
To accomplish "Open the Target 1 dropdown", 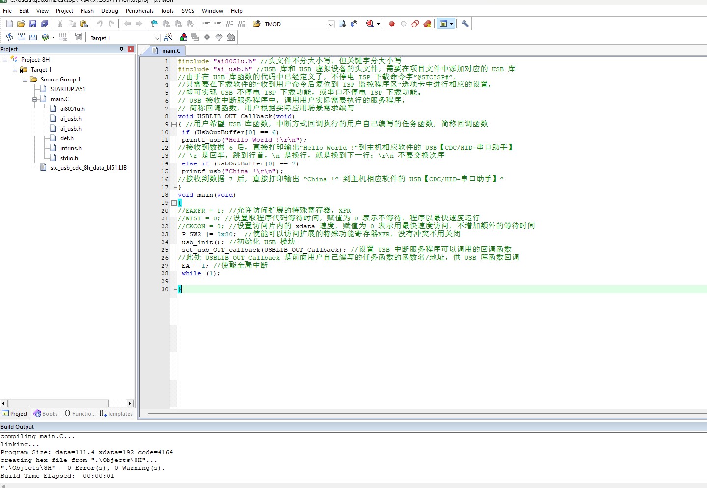I will coord(157,38).
